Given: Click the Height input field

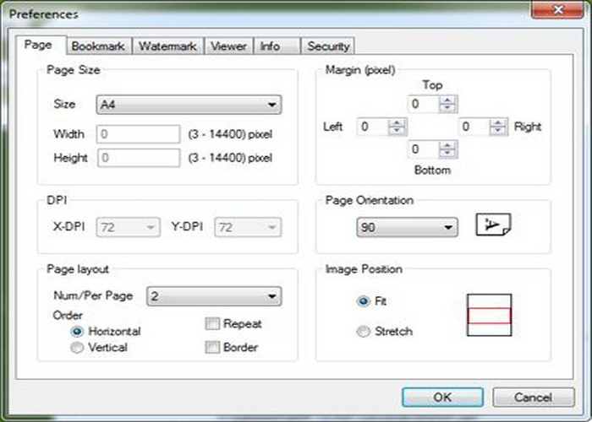Looking at the screenshot, I should [138, 158].
